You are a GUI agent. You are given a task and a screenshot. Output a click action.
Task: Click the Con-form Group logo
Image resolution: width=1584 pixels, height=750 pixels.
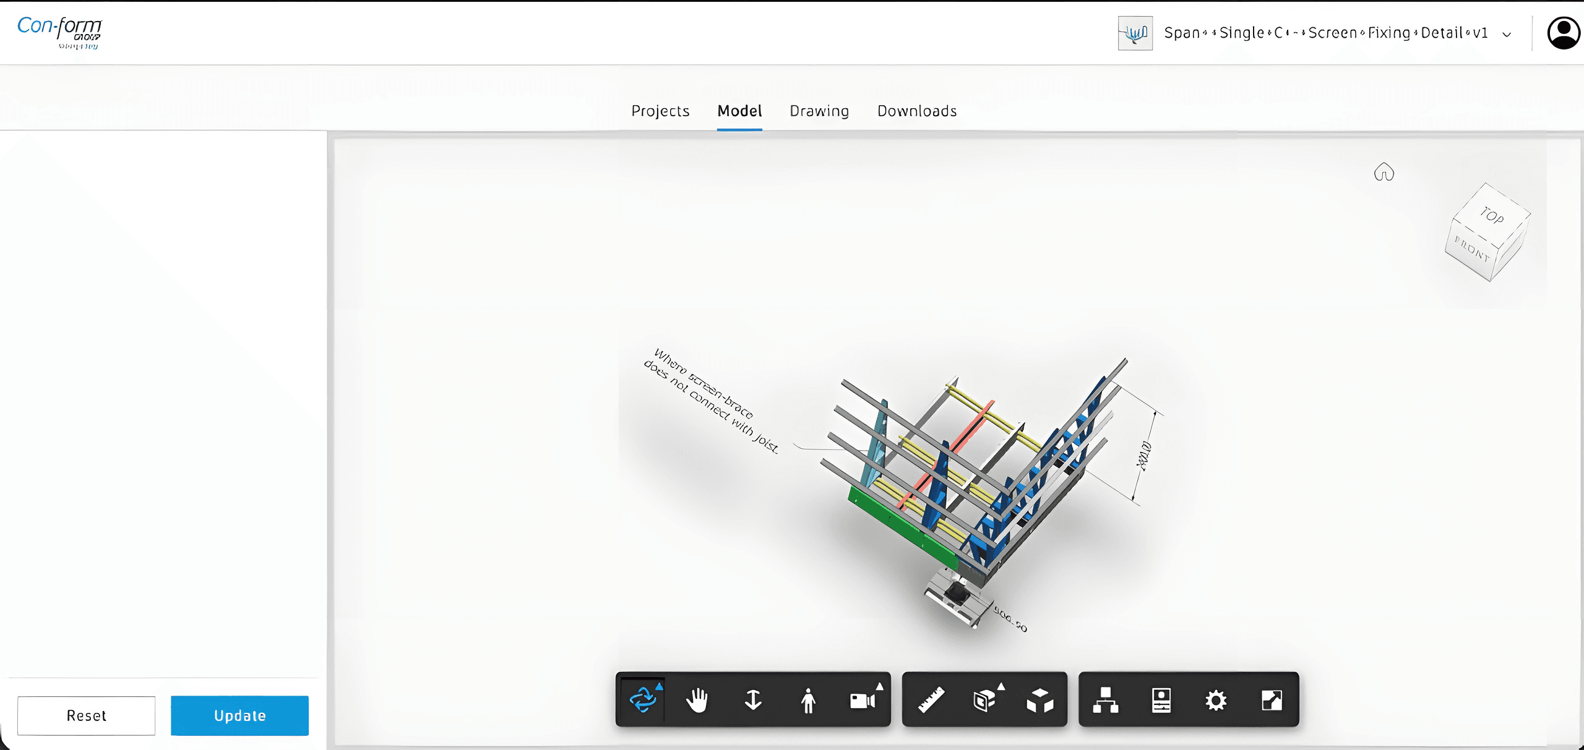pyautogui.click(x=59, y=32)
